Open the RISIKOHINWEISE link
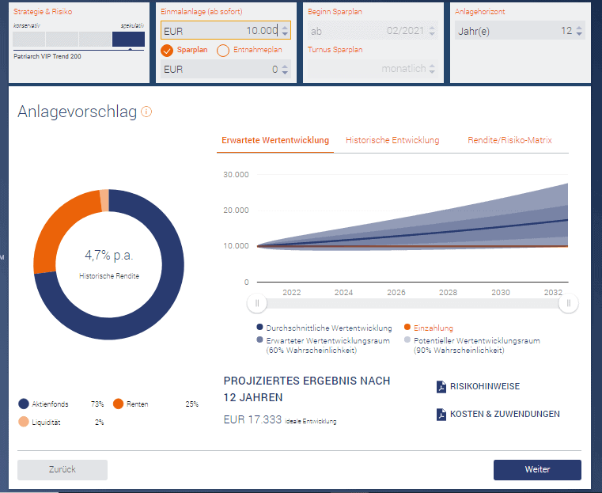602x493 pixels. click(484, 387)
